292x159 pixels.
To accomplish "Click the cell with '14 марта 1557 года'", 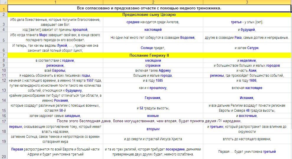I will [55, 81].
